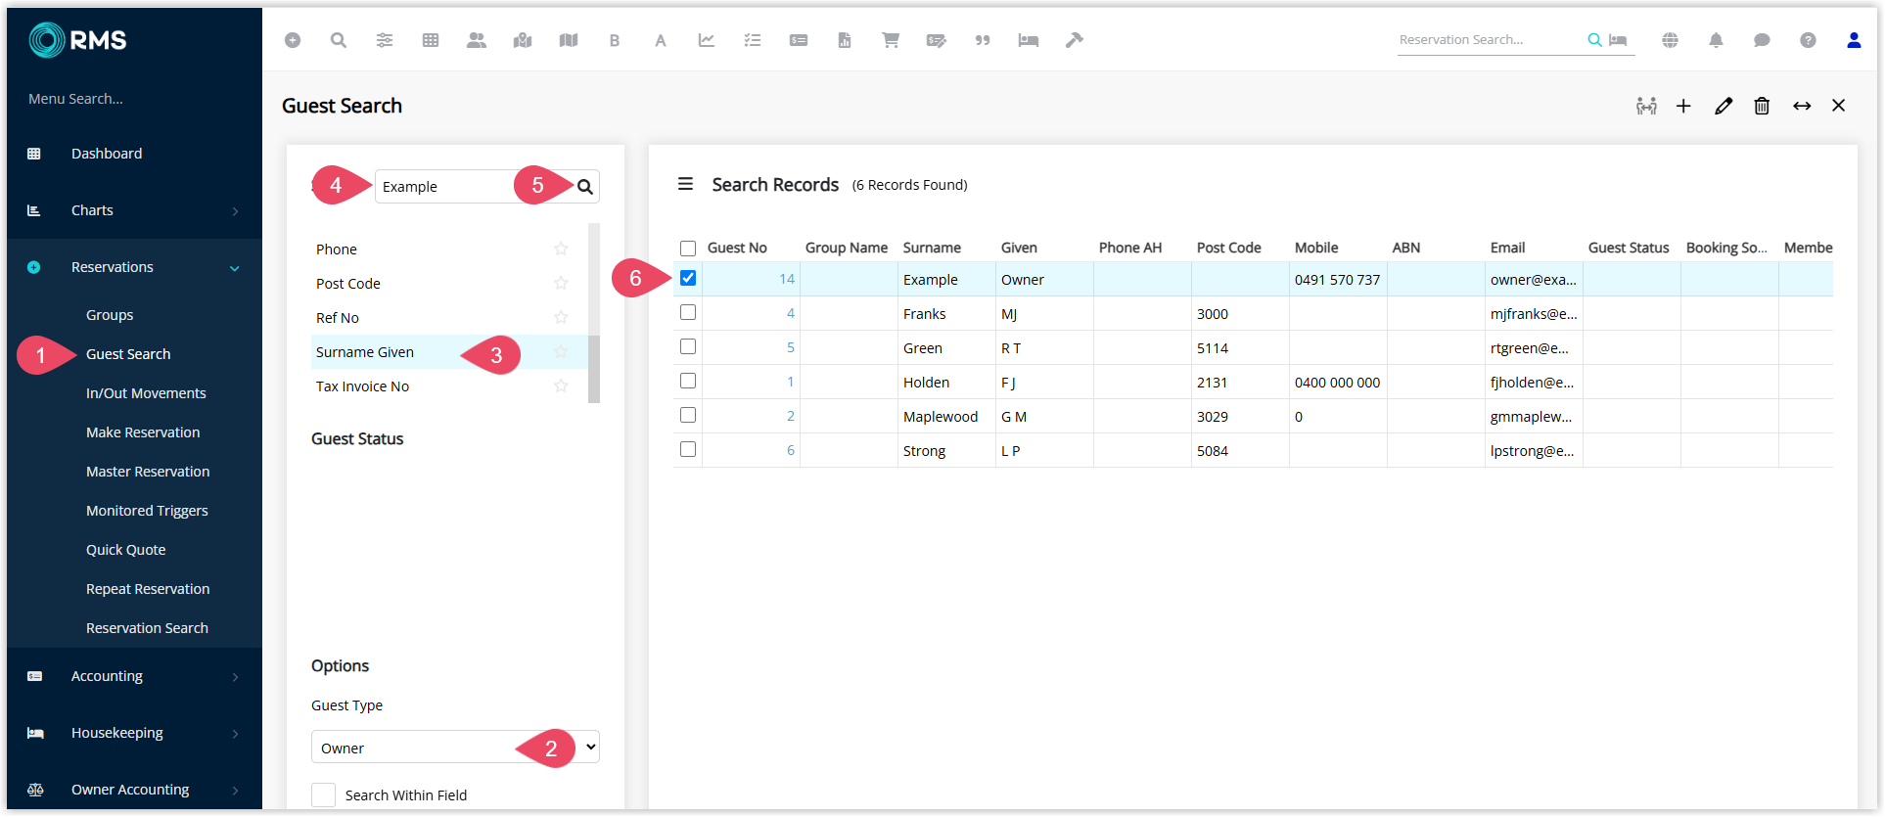Favorite the Post Code search field star
Screen dimensions: 1885x817
coord(561,283)
